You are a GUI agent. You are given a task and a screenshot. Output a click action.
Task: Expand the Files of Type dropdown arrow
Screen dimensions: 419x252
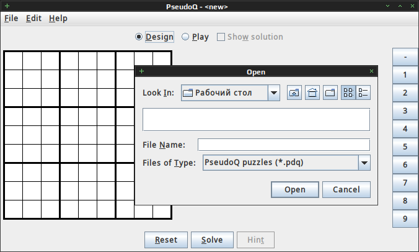point(364,163)
